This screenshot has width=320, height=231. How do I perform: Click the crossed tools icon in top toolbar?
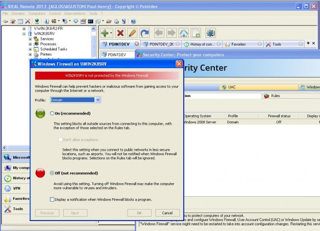[x=28, y=22]
